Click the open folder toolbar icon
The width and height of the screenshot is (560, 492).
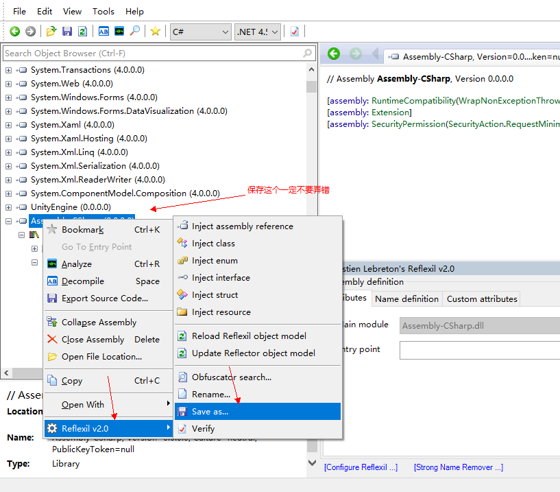click(x=51, y=32)
